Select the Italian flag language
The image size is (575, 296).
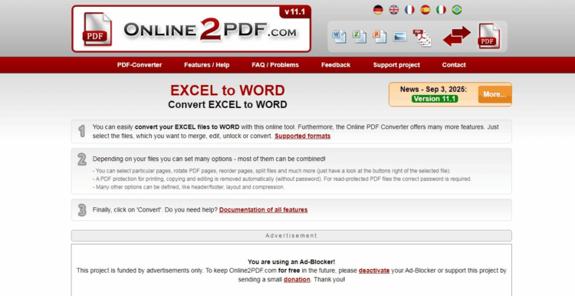click(x=441, y=10)
